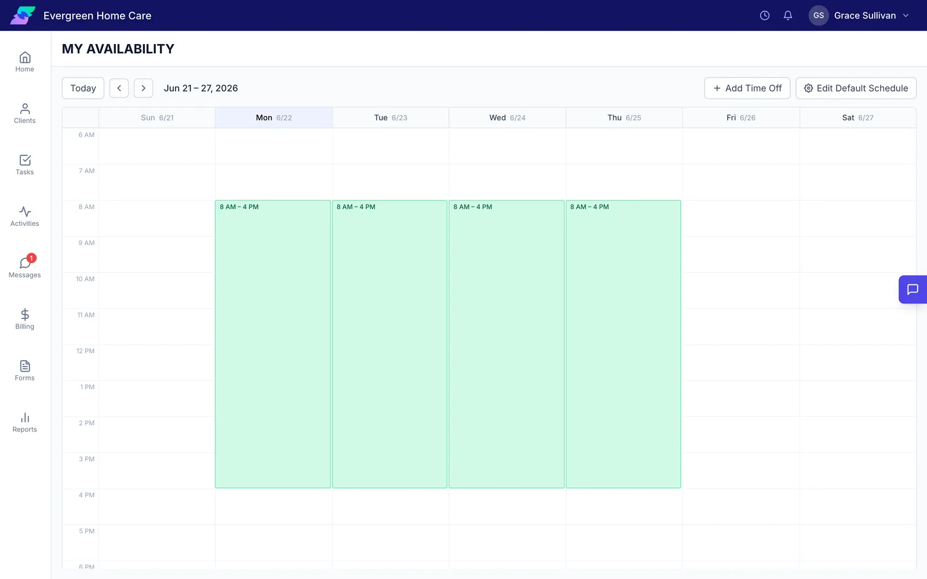Open the notifications bell
The image size is (927, 579).
click(788, 16)
